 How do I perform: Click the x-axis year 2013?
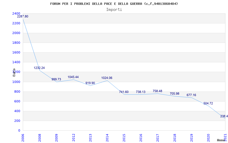90,138
